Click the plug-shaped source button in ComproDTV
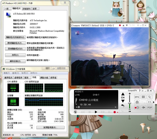This screenshot has width=157, height=139. 143,108
